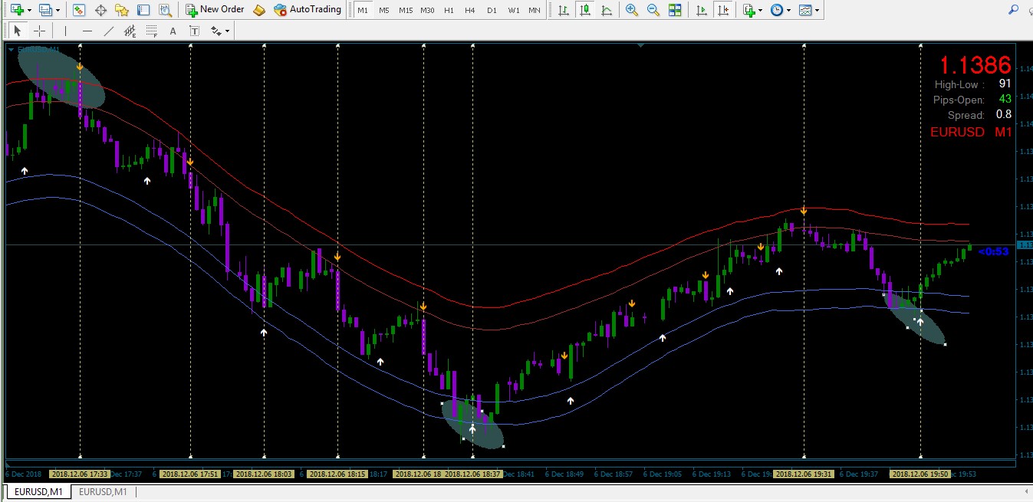
Task: Select the crosshair tool
Action: tap(39, 31)
